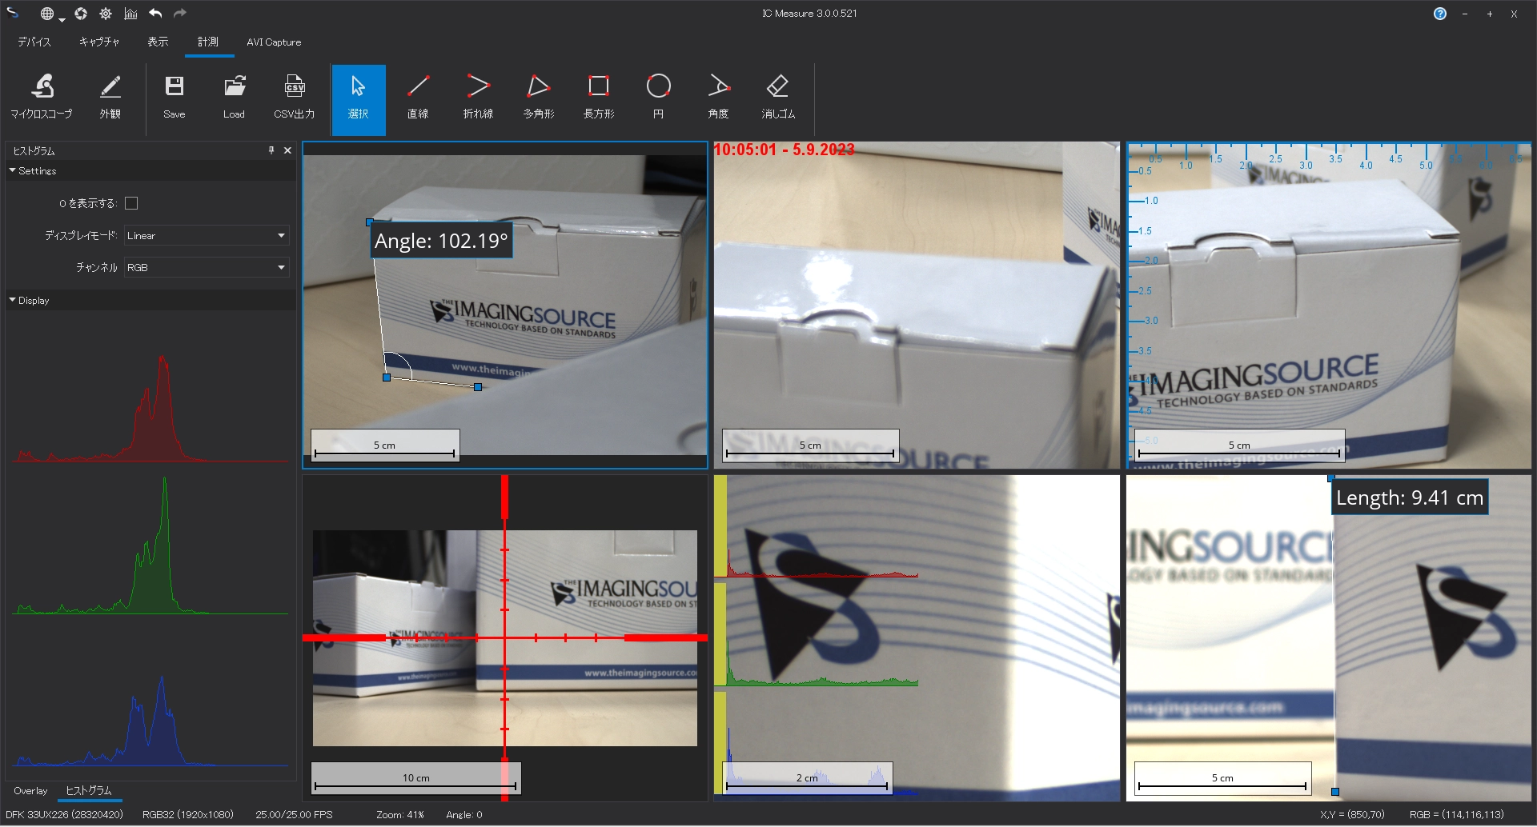1537x827 pixels.
Task: Undo the last action
Action: [x=155, y=14]
